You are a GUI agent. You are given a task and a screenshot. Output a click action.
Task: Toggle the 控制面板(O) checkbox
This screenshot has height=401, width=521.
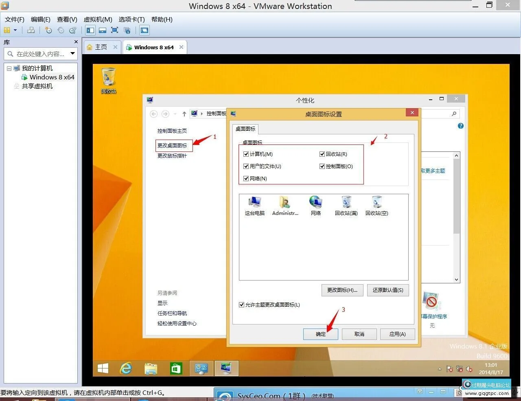coord(322,166)
